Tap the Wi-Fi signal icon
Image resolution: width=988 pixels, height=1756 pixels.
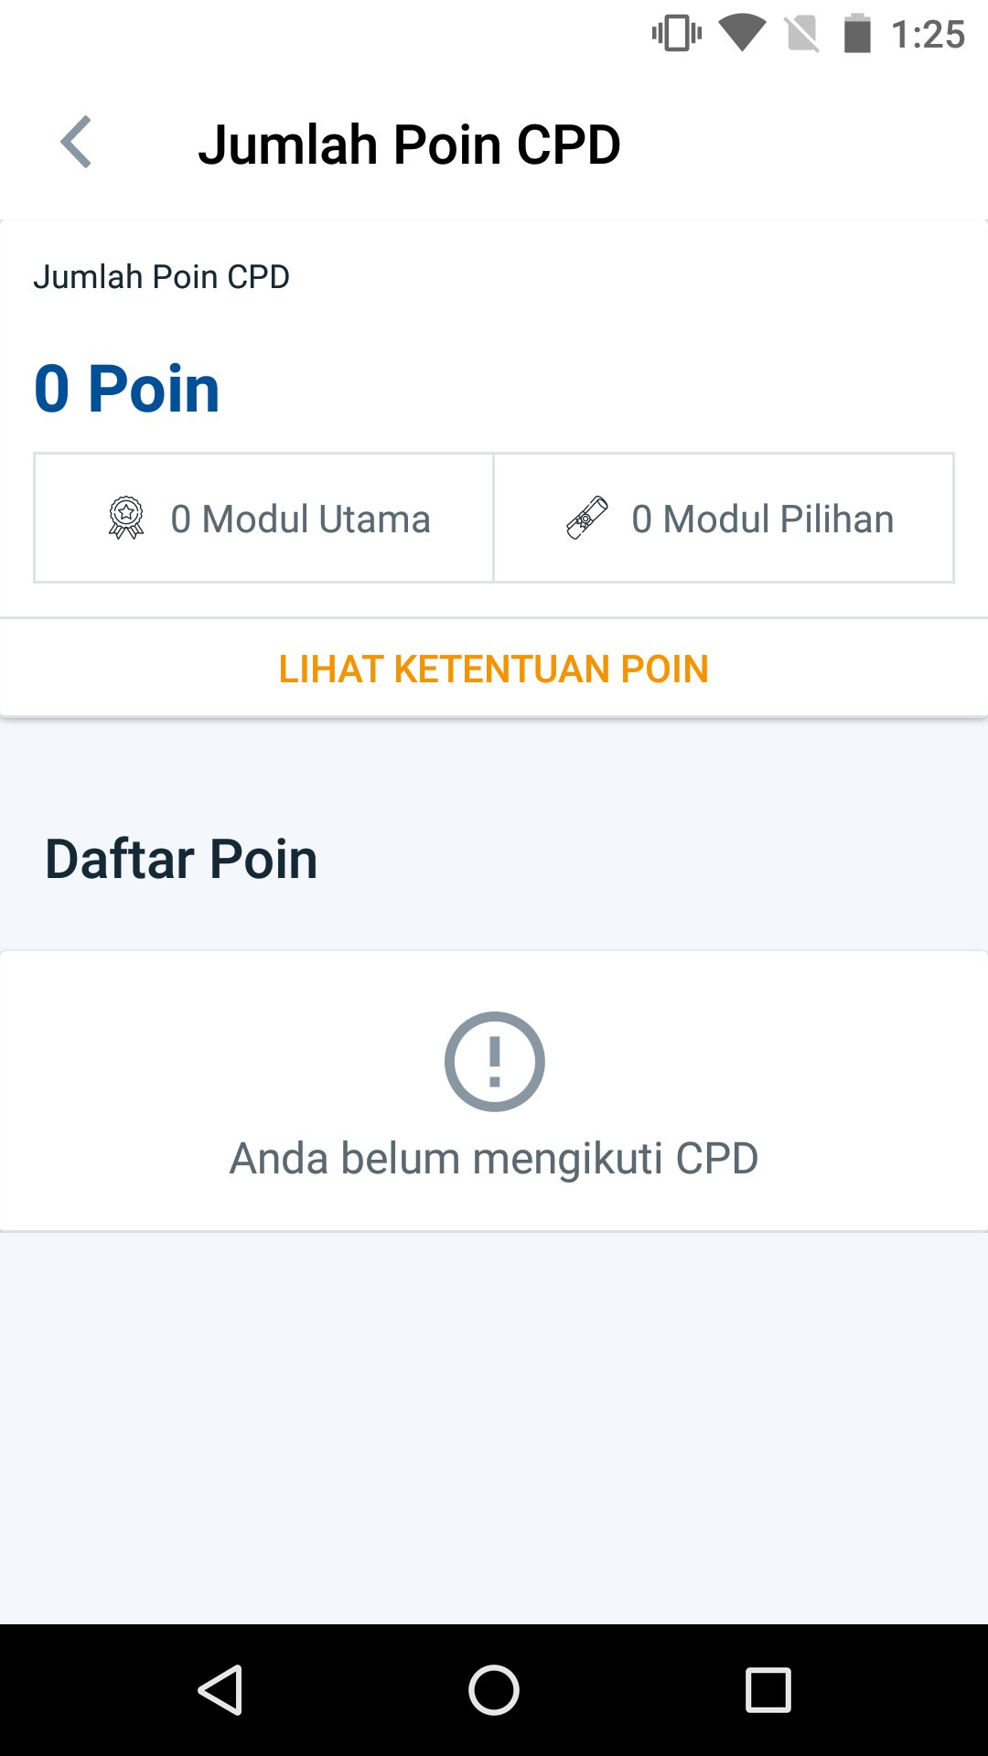741,33
